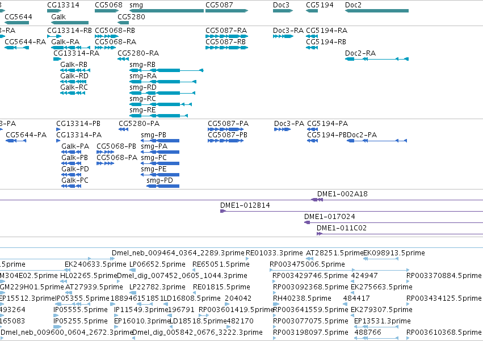Select the CG5087-RB transcript label
The image size is (483, 341).
click(x=225, y=42)
